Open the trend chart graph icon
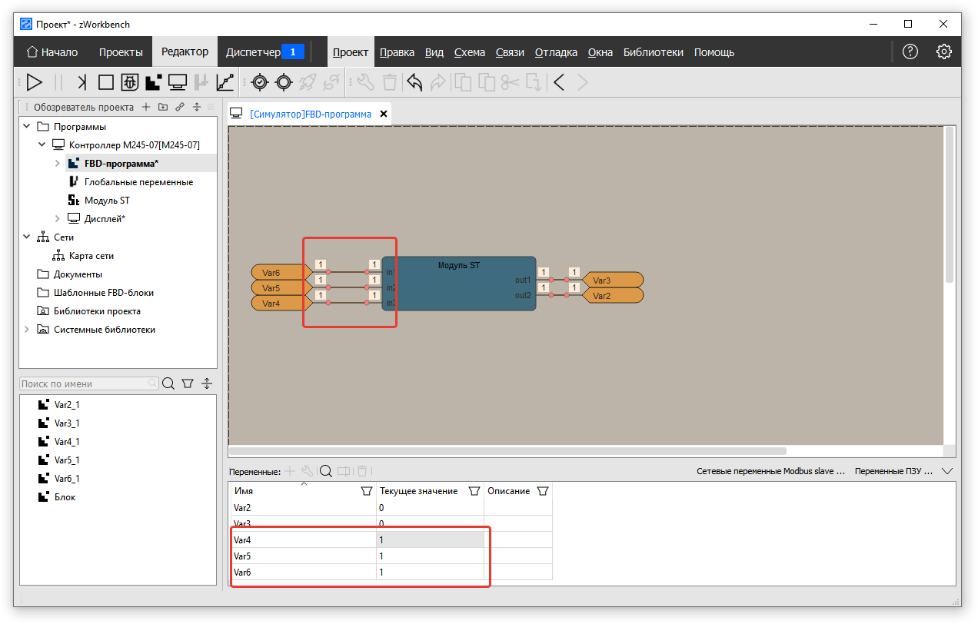 click(x=225, y=82)
